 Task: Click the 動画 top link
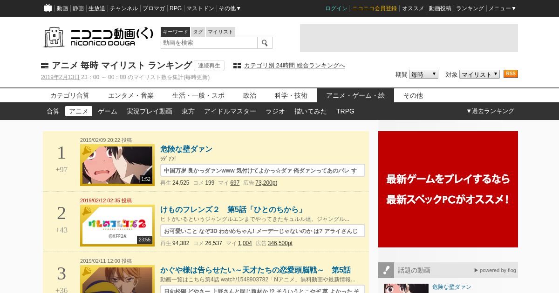tap(62, 8)
